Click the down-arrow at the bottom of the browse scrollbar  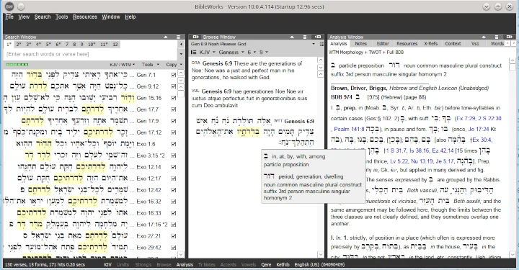(x=320, y=254)
